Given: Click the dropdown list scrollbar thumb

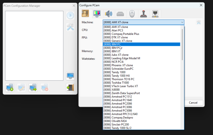Looking at the screenshot, I should [182, 44].
